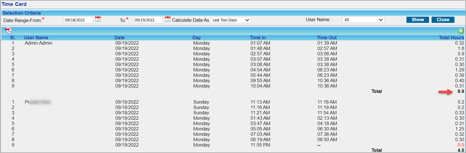This screenshot has width=466, height=153.
Task: Click the Day column header
Action: [x=196, y=38]
